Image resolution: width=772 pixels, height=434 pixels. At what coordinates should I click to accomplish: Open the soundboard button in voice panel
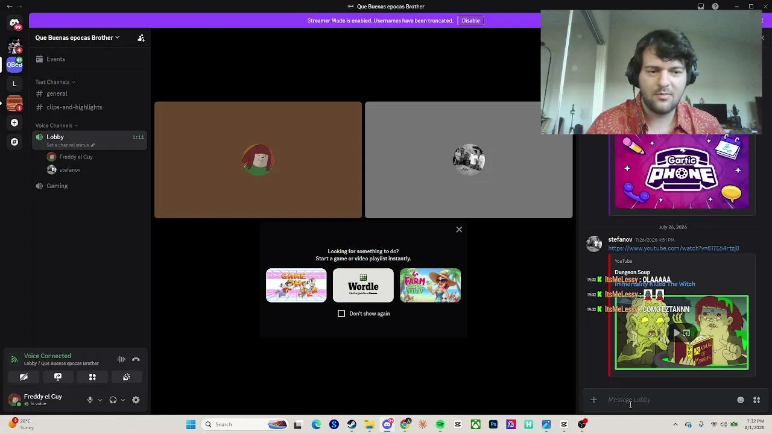click(x=127, y=377)
